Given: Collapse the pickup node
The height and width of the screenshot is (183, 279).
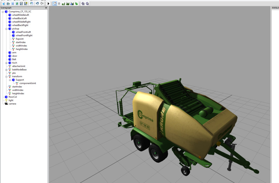Looking at the screenshot, I should click(6, 29).
